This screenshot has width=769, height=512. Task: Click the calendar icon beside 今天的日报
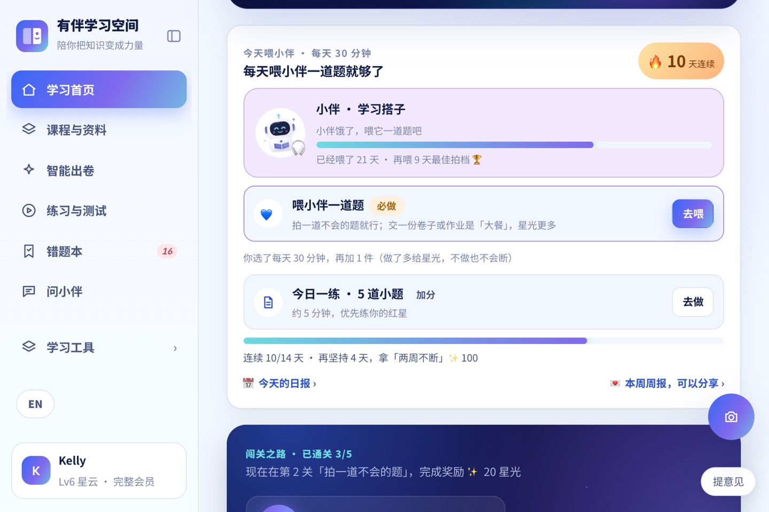coord(248,383)
